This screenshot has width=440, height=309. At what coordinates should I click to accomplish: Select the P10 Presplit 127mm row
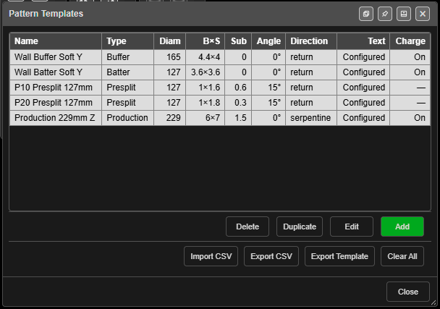click(x=220, y=88)
